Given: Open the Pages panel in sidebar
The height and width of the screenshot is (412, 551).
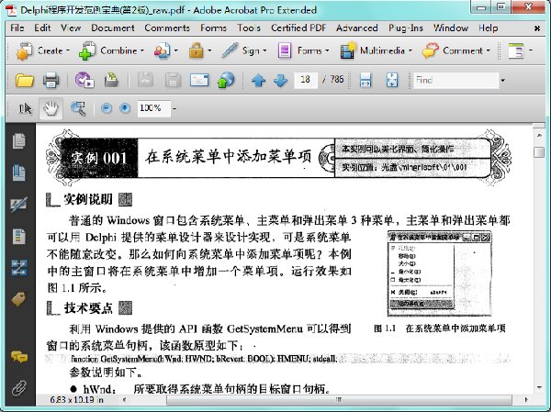Looking at the screenshot, I should click(x=19, y=140).
